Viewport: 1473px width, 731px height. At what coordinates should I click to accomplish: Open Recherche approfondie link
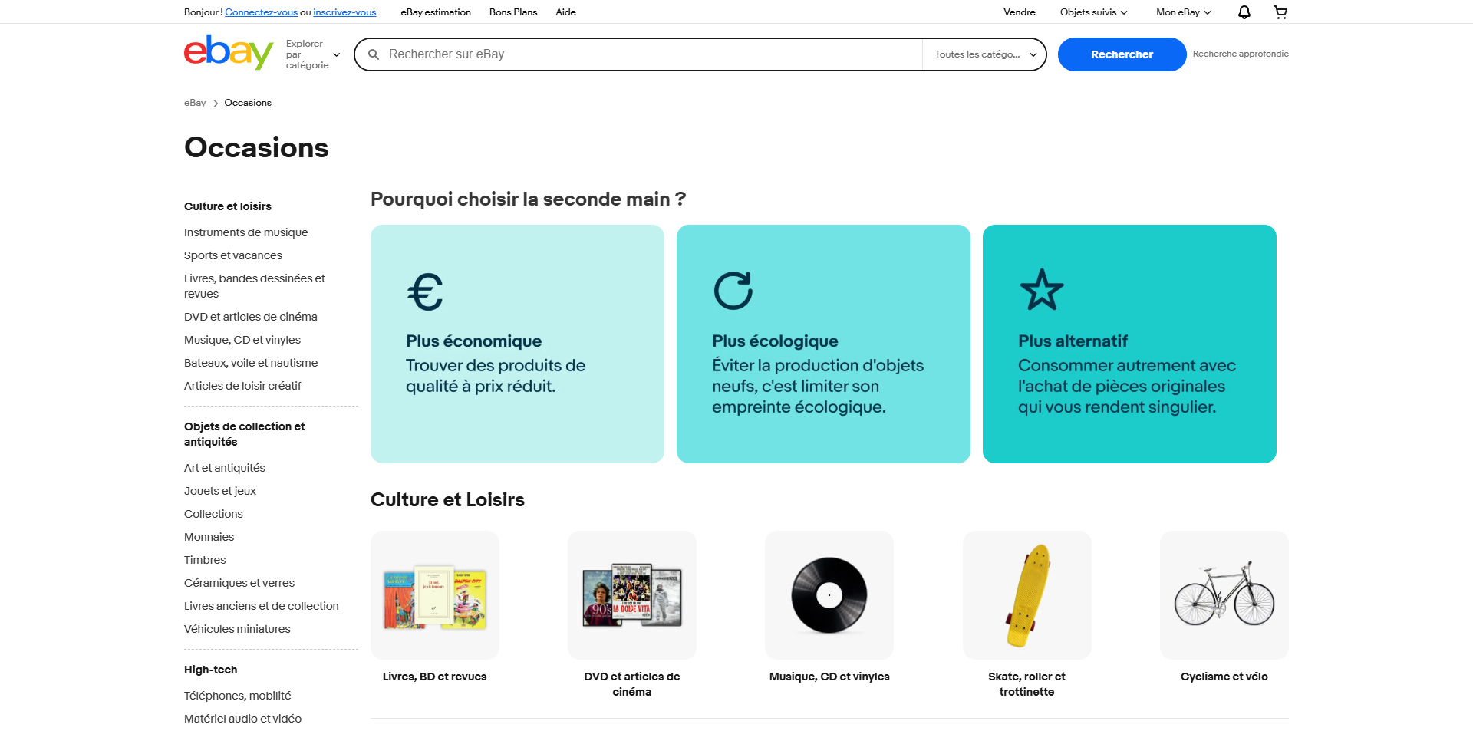[1241, 54]
